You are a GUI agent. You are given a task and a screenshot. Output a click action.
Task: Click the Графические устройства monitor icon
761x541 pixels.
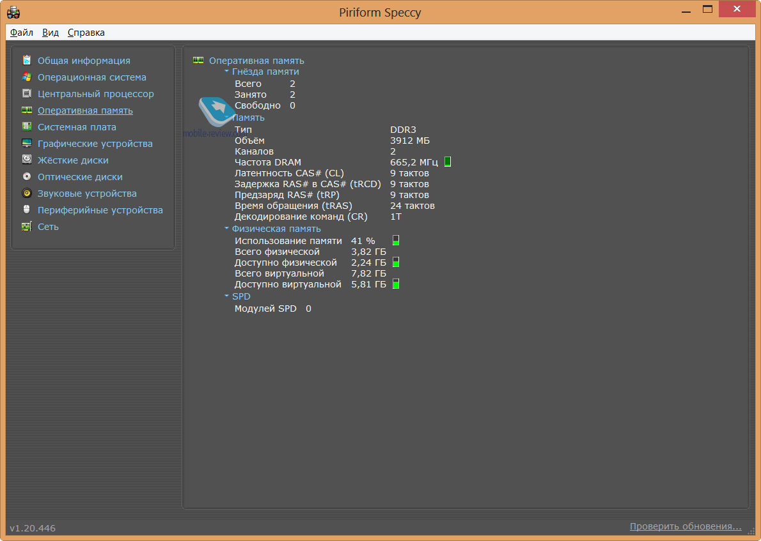(27, 144)
